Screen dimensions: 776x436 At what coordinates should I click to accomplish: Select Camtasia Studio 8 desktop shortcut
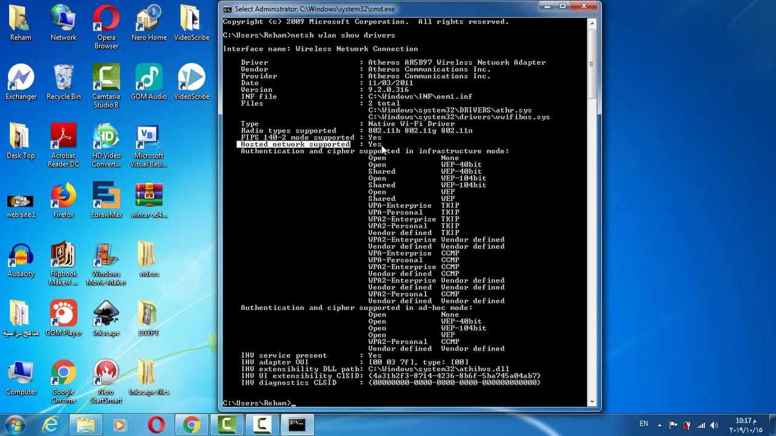click(106, 86)
